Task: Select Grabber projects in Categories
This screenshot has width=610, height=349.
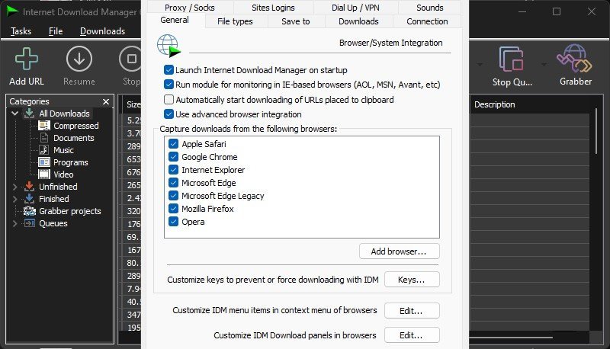Action: (x=69, y=211)
